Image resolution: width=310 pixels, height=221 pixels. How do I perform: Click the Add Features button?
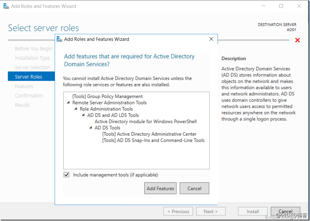click(160, 188)
